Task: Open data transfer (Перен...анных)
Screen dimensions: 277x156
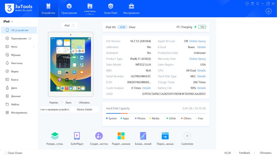Action: pos(165,139)
